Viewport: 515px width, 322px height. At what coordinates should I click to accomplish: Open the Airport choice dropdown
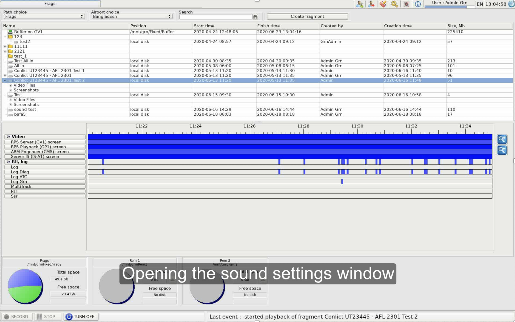tap(132, 17)
